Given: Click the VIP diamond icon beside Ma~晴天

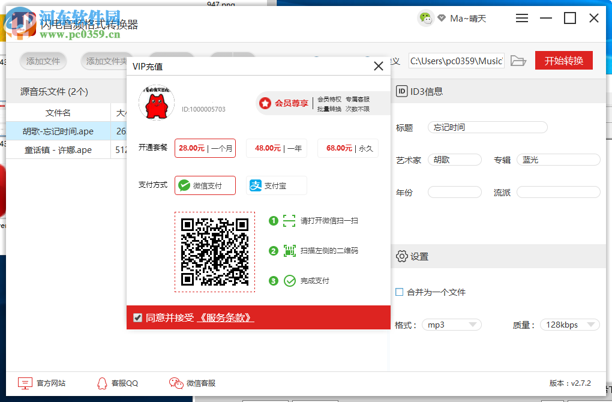Looking at the screenshot, I should click(x=442, y=18).
